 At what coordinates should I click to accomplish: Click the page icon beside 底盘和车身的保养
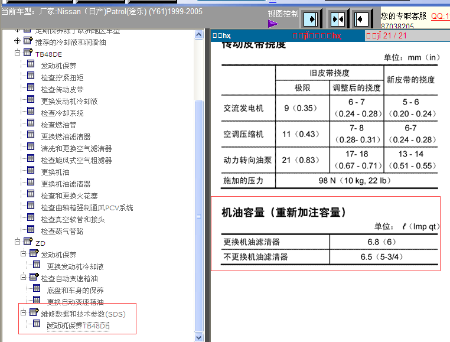(37, 288)
